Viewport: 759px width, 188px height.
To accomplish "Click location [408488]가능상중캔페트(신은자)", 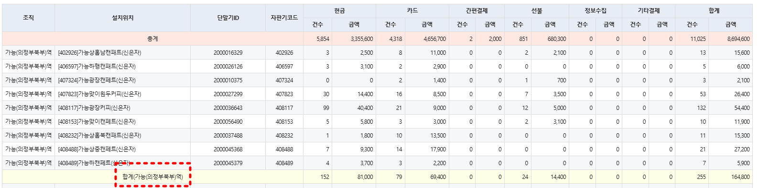I will point(97,149).
